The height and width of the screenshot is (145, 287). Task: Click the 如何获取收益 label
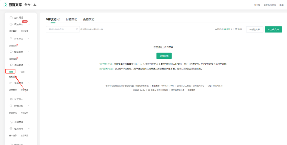point(107,69)
